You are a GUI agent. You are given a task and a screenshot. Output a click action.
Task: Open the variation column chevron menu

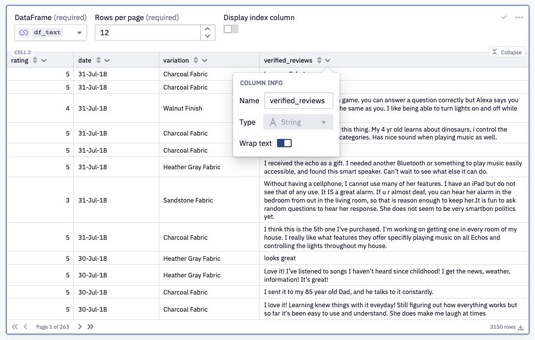point(204,61)
